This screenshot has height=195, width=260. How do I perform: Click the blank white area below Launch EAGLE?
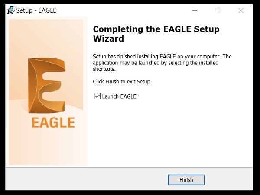coord(169,134)
